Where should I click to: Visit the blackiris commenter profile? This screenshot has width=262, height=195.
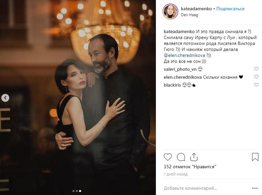click(x=172, y=85)
